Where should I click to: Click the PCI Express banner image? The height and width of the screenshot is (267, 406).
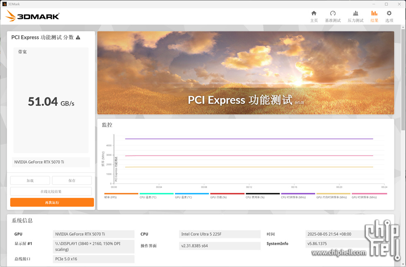tap(246, 73)
